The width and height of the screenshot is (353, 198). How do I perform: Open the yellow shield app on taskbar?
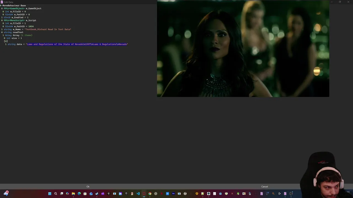point(197,194)
